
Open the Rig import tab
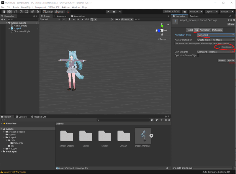pyautogui.click(x=196, y=30)
